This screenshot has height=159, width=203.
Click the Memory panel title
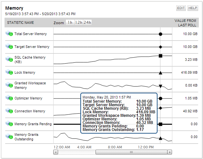pyautogui.click(x=14, y=8)
